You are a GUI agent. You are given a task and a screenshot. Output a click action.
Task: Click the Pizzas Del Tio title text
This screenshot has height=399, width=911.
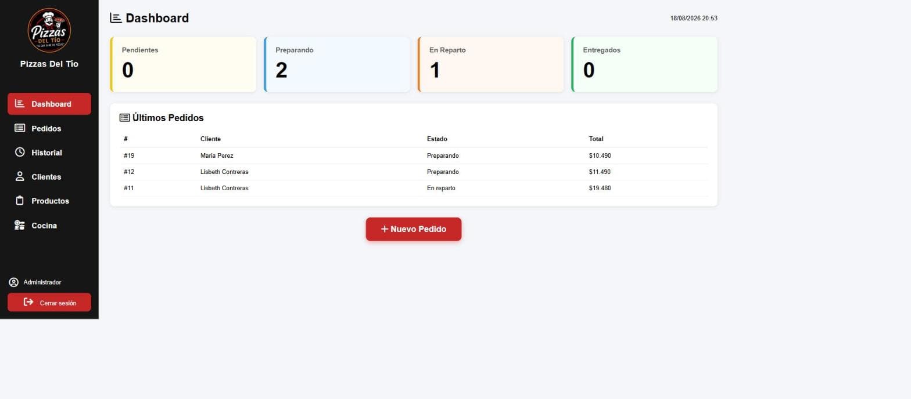point(49,64)
